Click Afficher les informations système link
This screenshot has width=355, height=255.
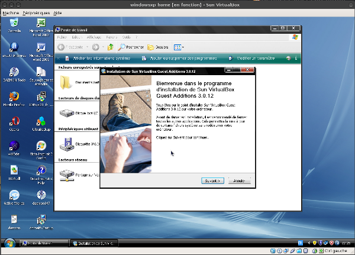[x=101, y=59]
